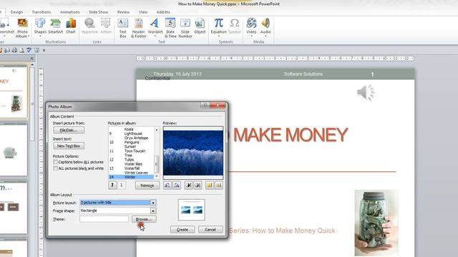This screenshot has height=257, width=458.
Task: Open Customize Quick Access Toolbar arrow
Action: pyautogui.click(x=44, y=51)
